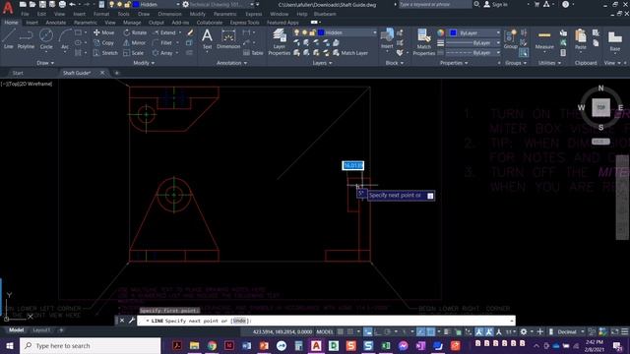
Task: Click the TOP face of the ViewCube
Action: 600,107
